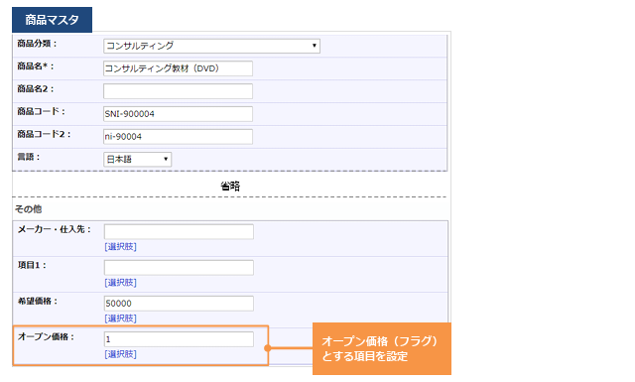Open the 選択肢 link under オープン価格
The image size is (635, 382).
pyautogui.click(x=121, y=354)
